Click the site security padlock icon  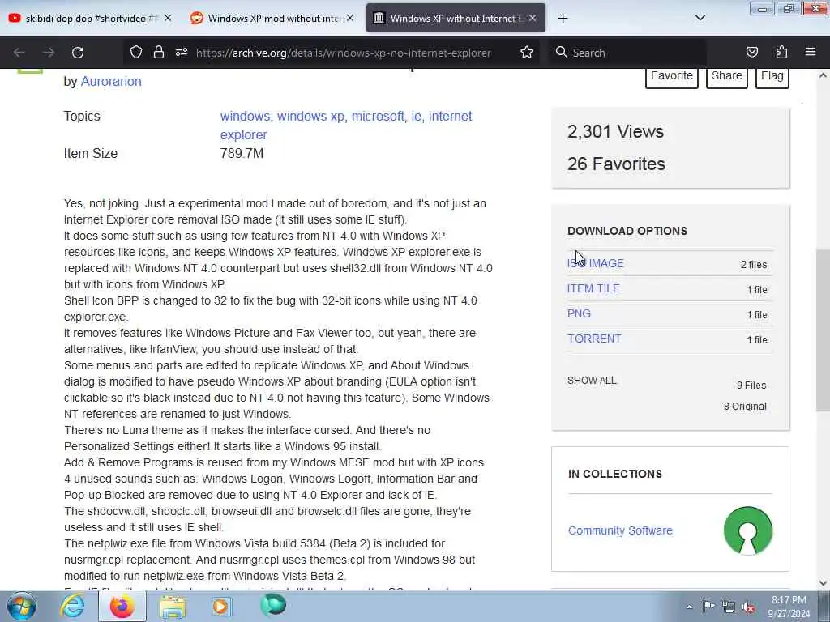click(158, 52)
